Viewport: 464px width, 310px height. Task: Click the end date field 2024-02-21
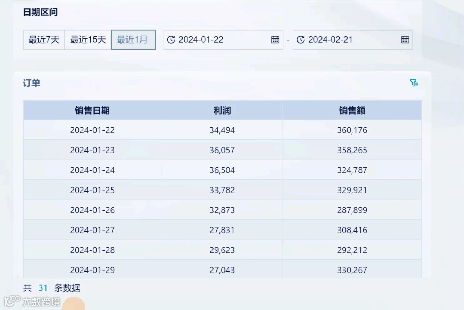point(353,40)
